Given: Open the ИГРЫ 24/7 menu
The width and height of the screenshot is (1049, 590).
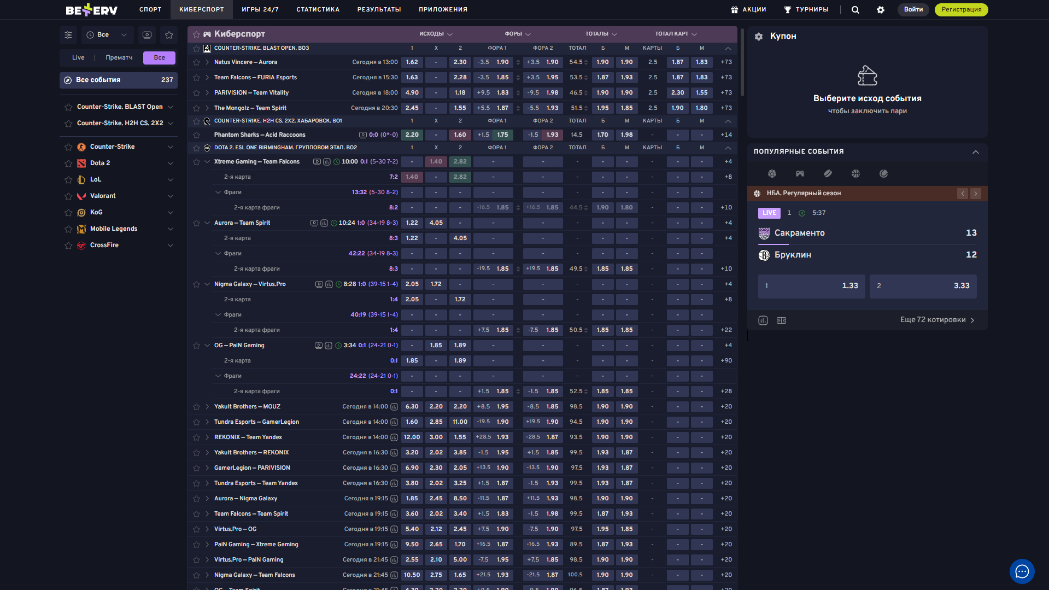Looking at the screenshot, I should (x=260, y=10).
